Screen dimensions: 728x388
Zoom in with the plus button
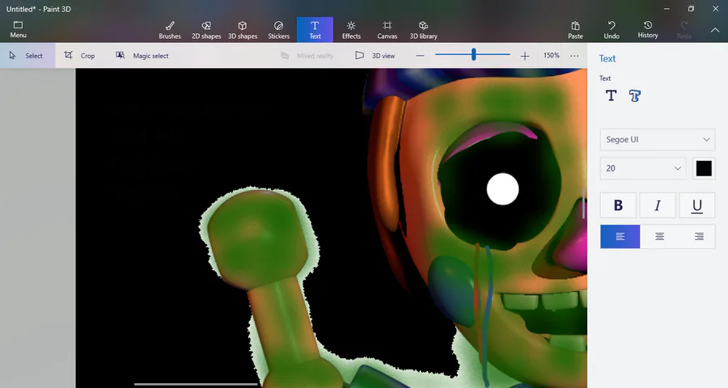point(525,56)
